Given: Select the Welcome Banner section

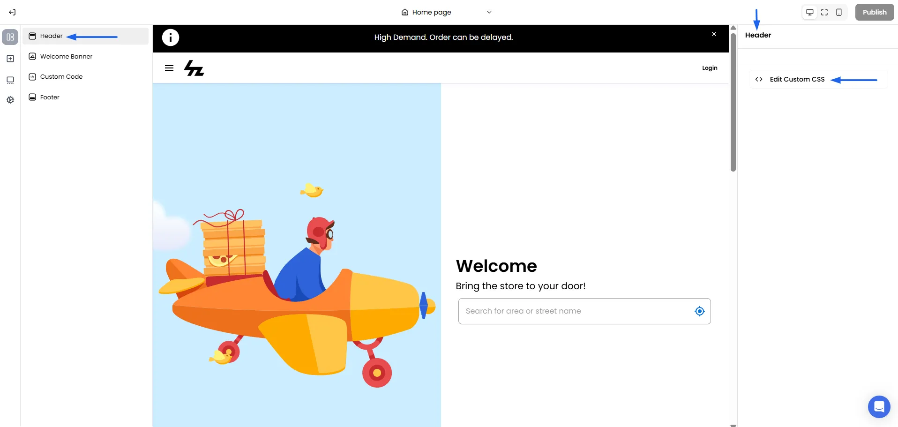Looking at the screenshot, I should (x=85, y=56).
